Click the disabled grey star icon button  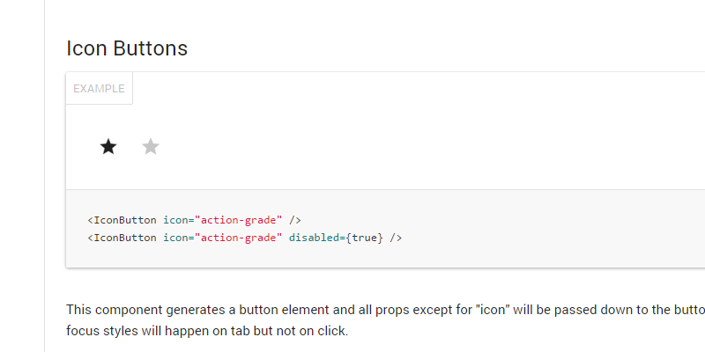tap(151, 147)
